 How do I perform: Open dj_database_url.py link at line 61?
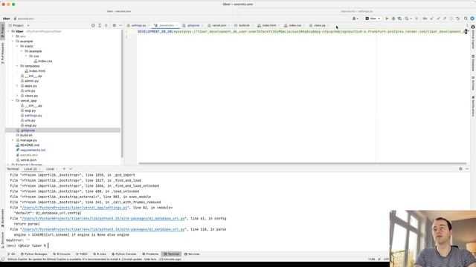[103, 218]
